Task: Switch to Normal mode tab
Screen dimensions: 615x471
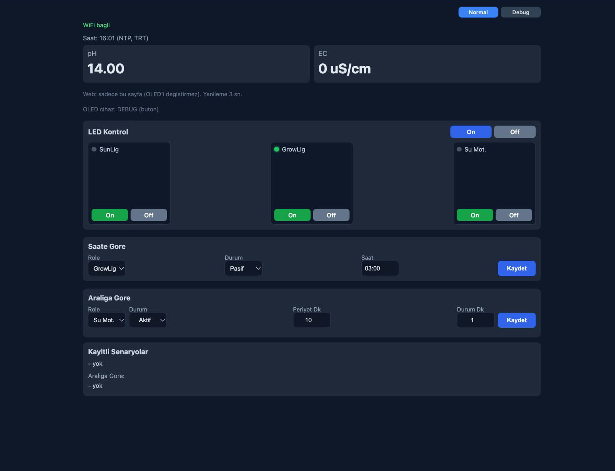Action: (478, 12)
